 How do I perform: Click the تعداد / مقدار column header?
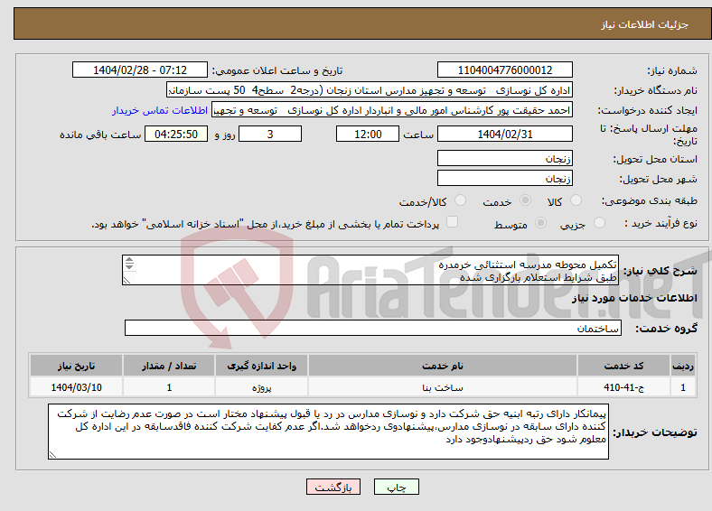coord(169,366)
